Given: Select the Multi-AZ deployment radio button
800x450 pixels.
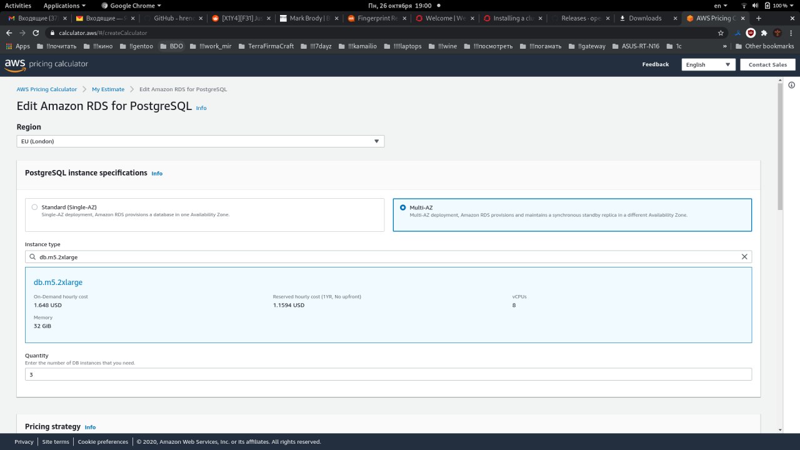Looking at the screenshot, I should tap(402, 207).
